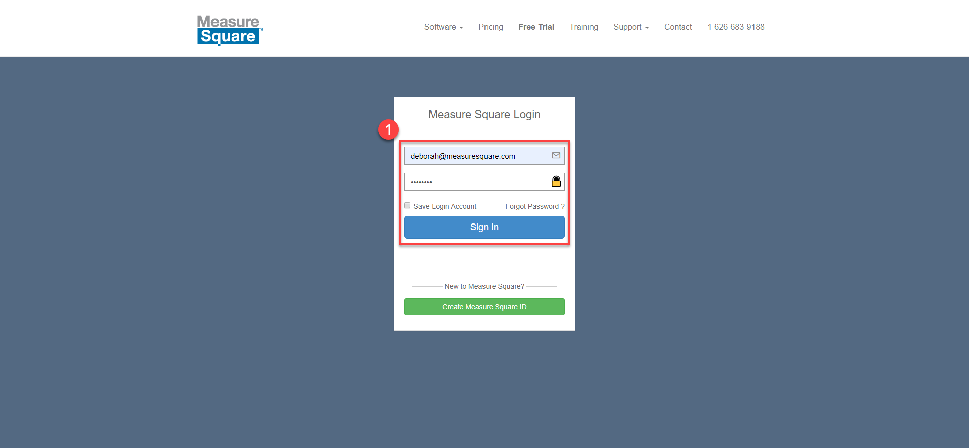The image size is (969, 448).
Task: Click the Measure Square Login heading
Action: (x=484, y=115)
